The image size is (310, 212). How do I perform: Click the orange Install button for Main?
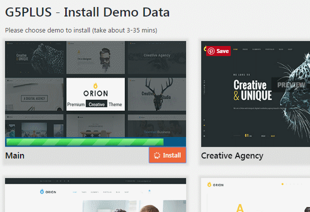point(168,155)
